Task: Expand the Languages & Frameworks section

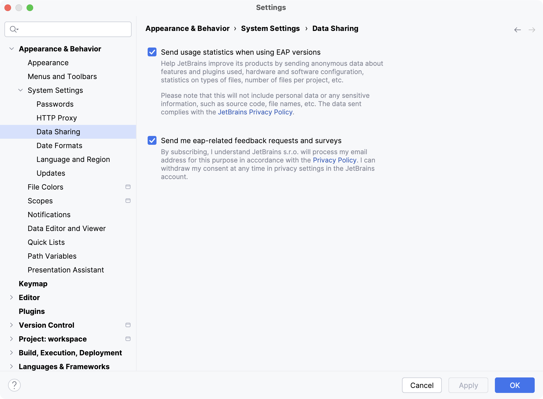Action: [11, 367]
